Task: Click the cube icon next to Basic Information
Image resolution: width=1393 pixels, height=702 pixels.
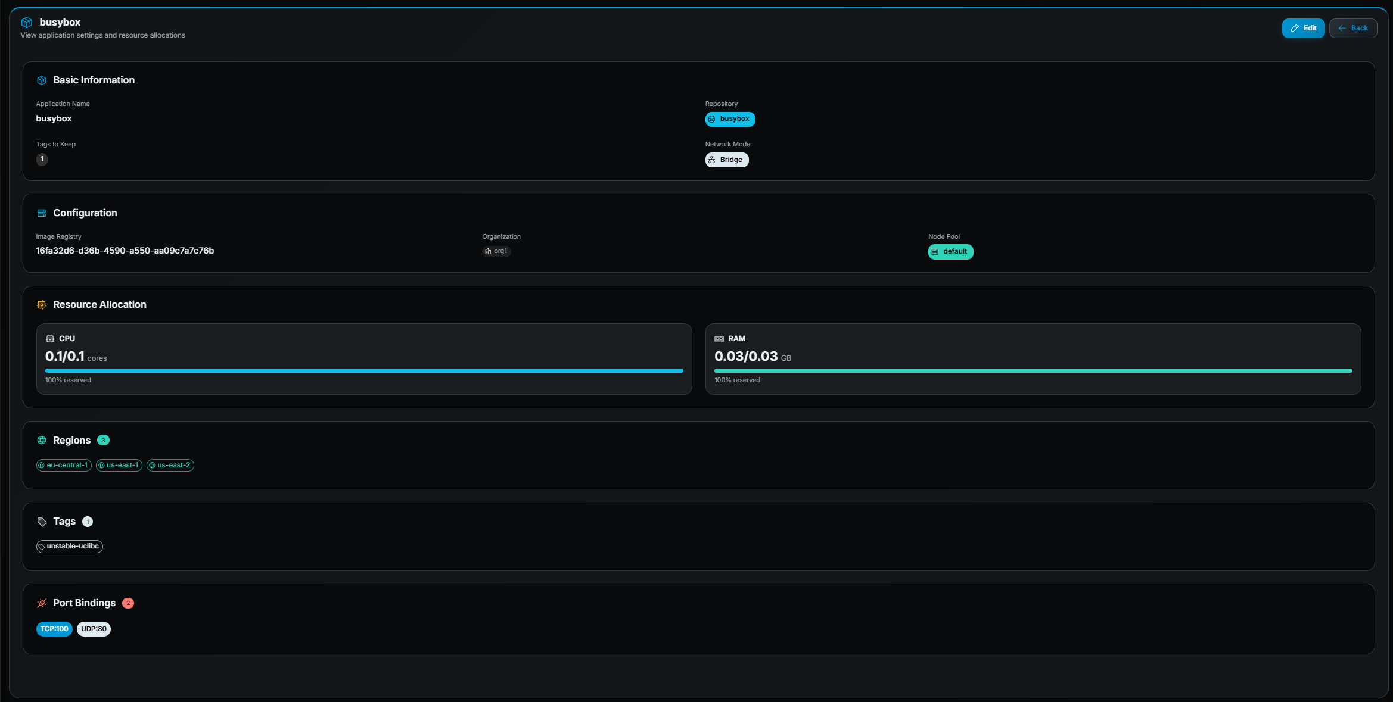Action: point(42,80)
